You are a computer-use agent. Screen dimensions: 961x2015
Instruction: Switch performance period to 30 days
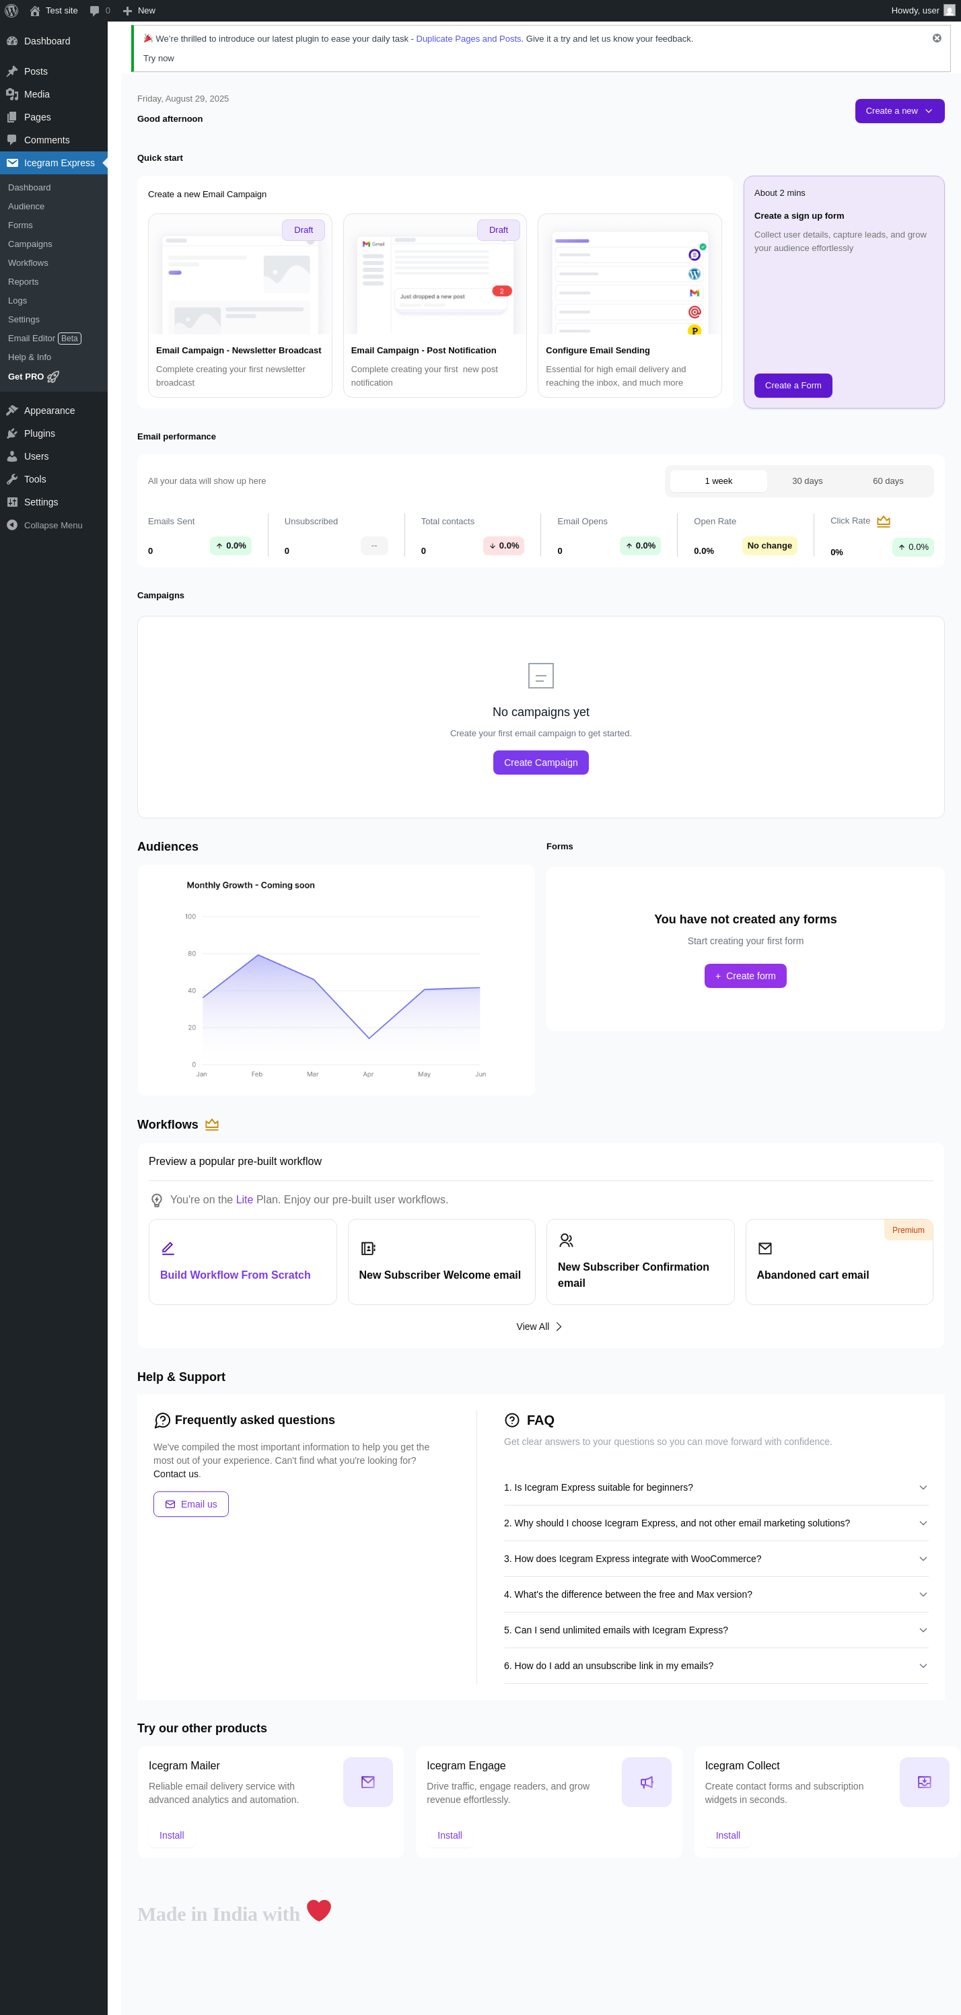(807, 481)
